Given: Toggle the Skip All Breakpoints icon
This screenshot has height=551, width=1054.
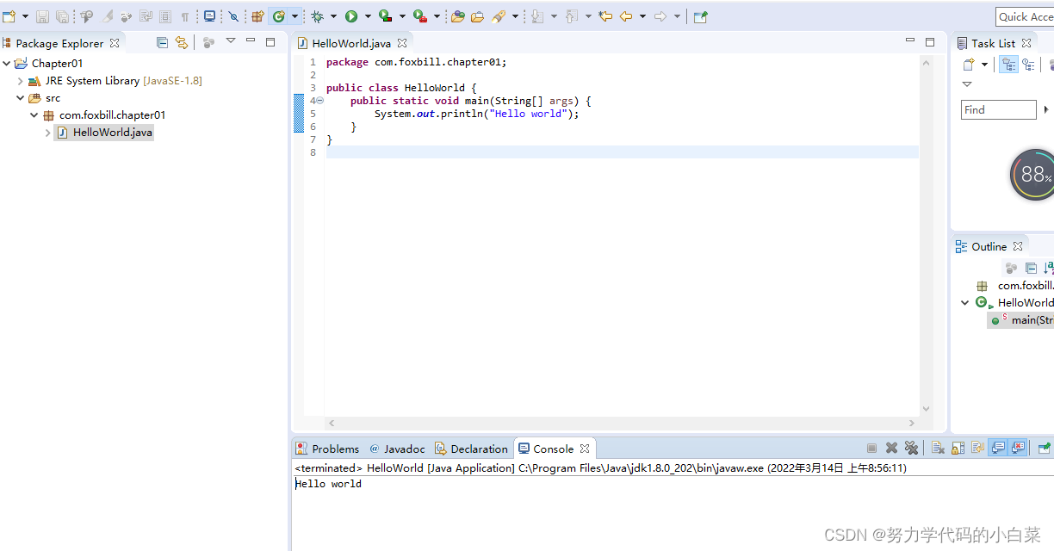Looking at the screenshot, I should click(233, 16).
